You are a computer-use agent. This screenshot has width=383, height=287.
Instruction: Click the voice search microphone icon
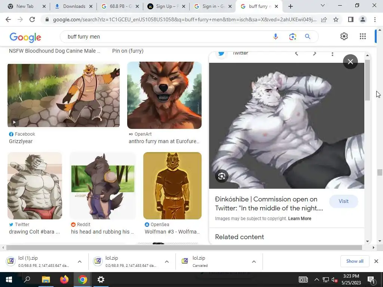(x=276, y=37)
